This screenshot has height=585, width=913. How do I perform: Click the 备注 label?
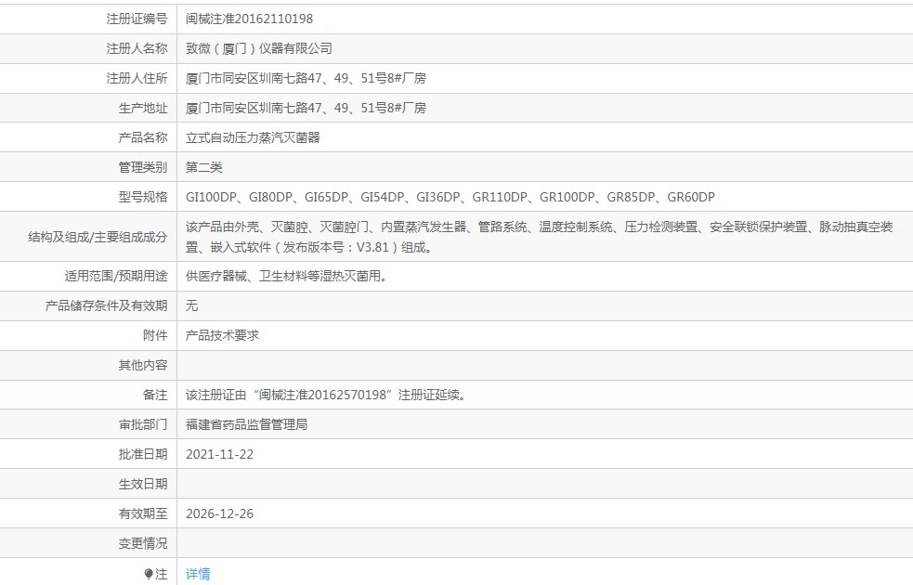click(x=155, y=395)
